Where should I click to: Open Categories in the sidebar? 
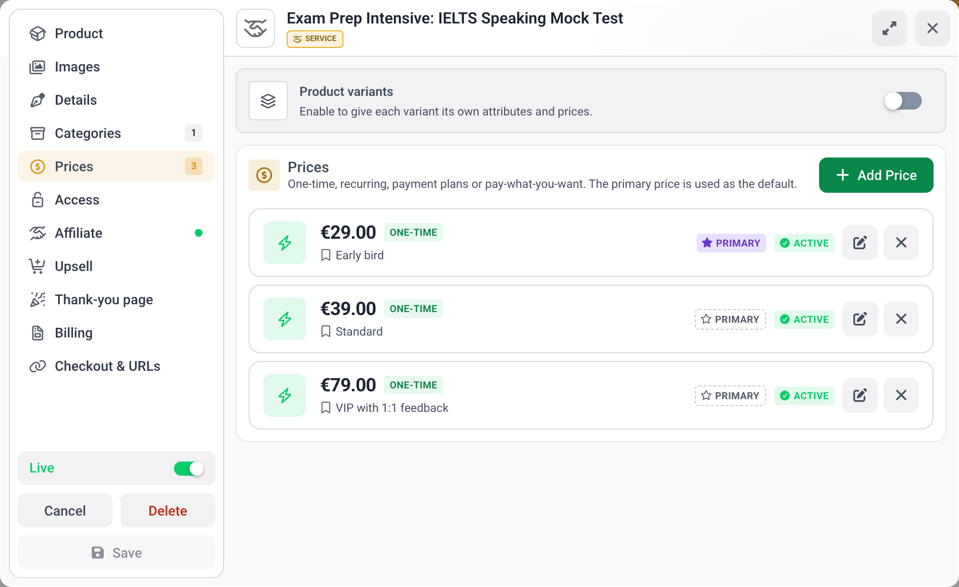click(116, 133)
